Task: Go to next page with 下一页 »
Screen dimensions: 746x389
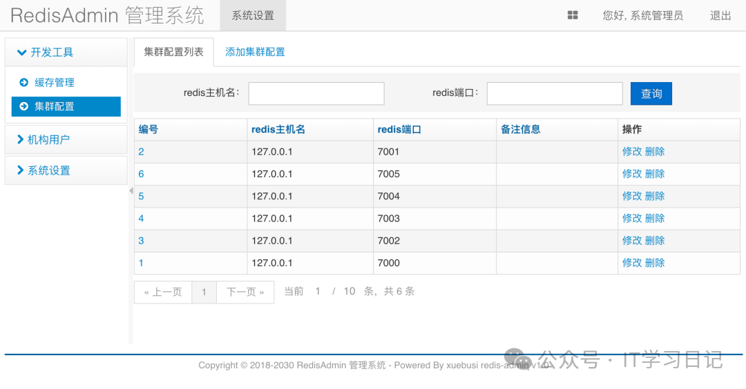Action: (x=245, y=292)
